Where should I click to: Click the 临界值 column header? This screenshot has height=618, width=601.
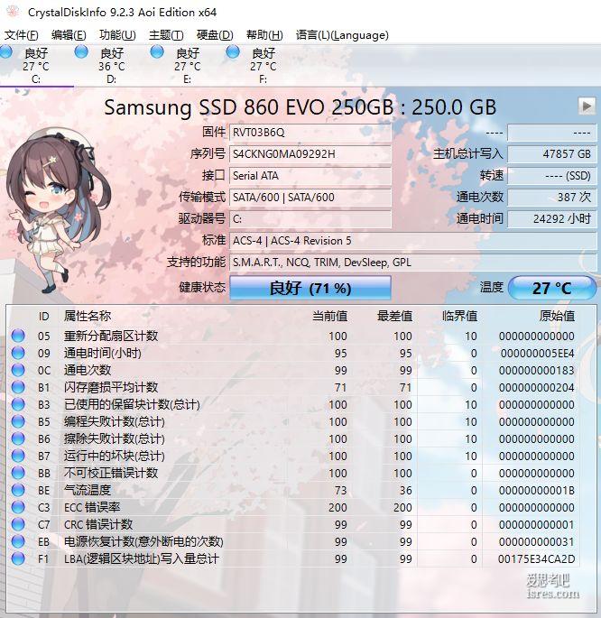tap(459, 316)
